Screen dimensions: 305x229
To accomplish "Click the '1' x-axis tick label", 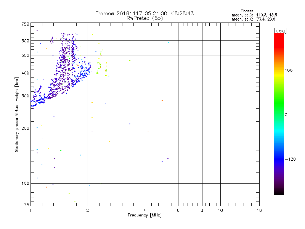I will coord(30,210).
